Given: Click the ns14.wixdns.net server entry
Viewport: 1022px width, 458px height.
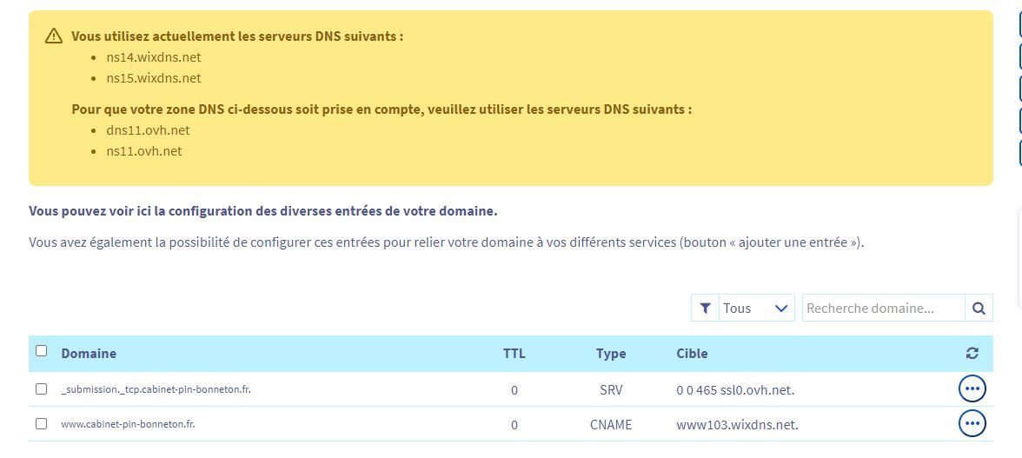Looking at the screenshot, I should tap(153, 57).
